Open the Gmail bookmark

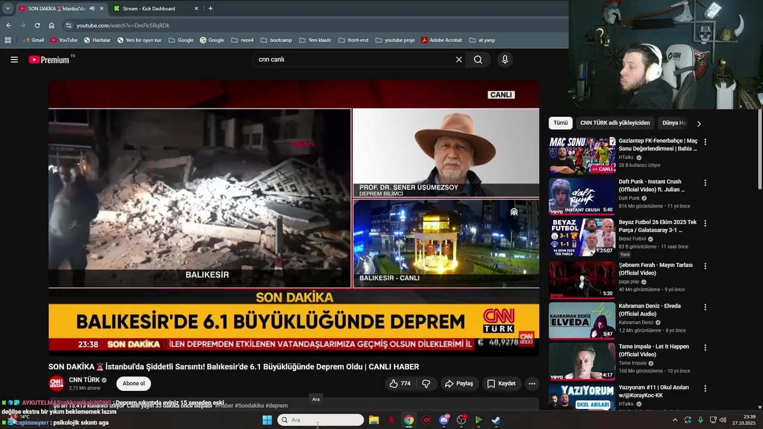pos(33,40)
